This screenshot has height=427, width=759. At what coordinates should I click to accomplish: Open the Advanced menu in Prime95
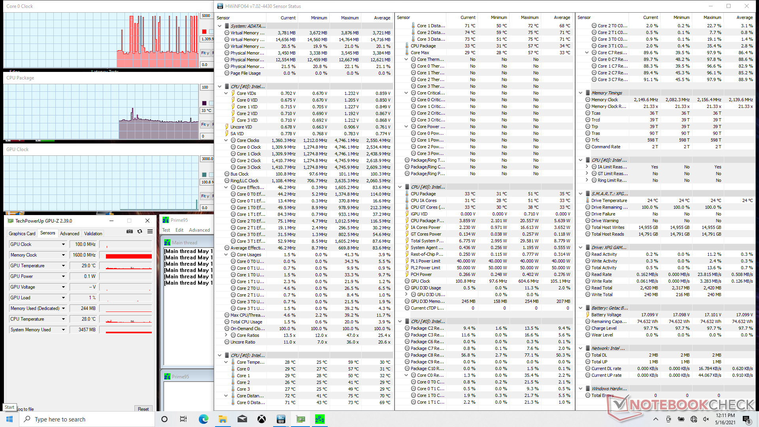pos(199,230)
